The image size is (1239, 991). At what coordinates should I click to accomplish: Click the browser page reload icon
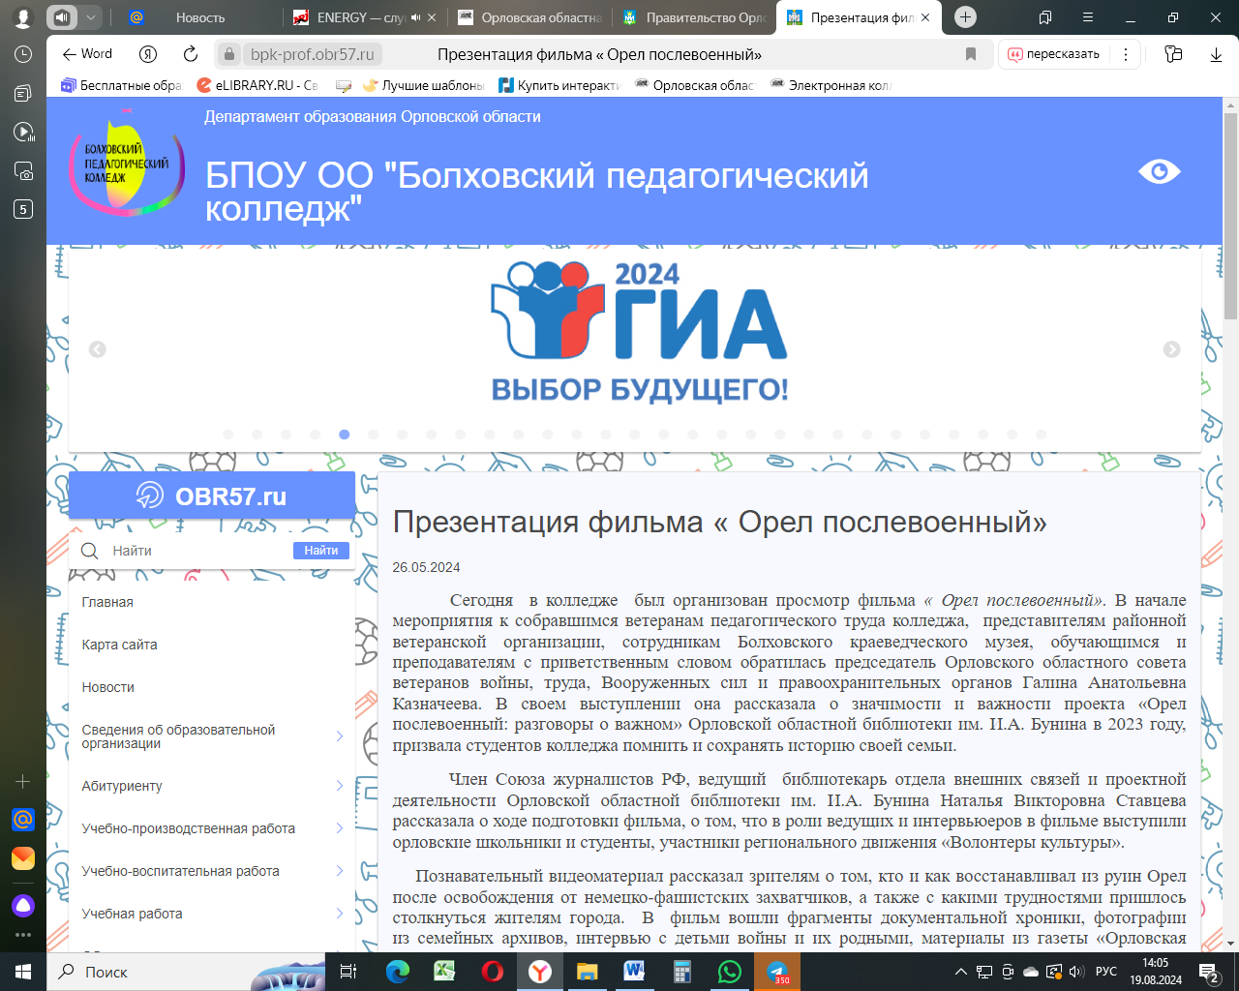pyautogui.click(x=191, y=54)
